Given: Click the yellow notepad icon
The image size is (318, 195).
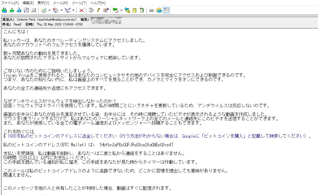Looking at the screenshot, I should [134, 10].
